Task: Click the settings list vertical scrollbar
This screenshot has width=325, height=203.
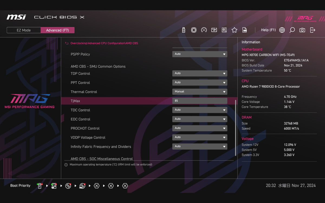Action: tap(236, 128)
